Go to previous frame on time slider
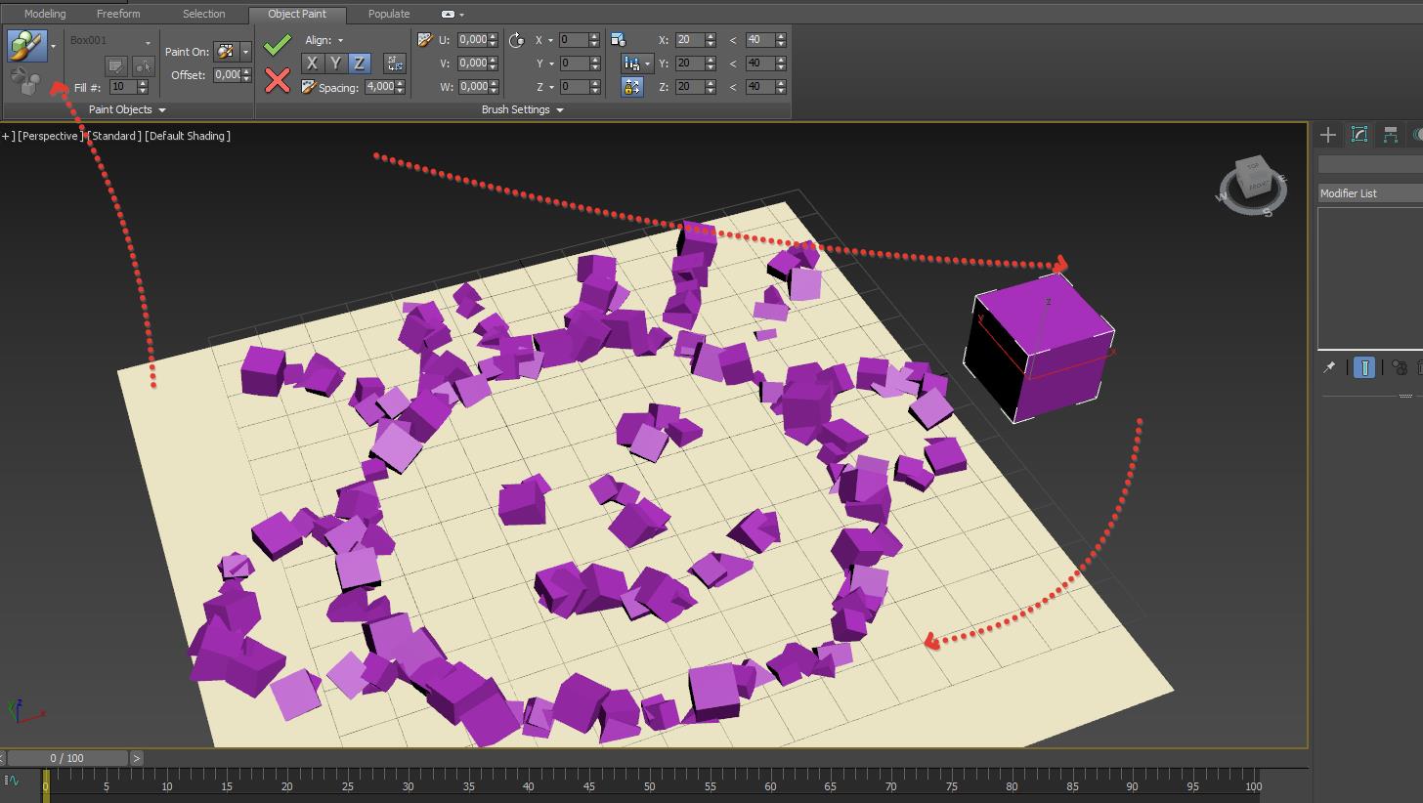Viewport: 1423px width, 803px height. pyautogui.click(x=3, y=758)
